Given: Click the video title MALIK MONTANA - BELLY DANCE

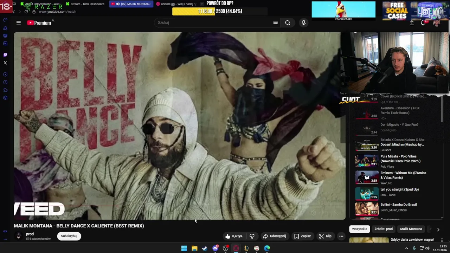Looking at the screenshot, I should point(79,226).
